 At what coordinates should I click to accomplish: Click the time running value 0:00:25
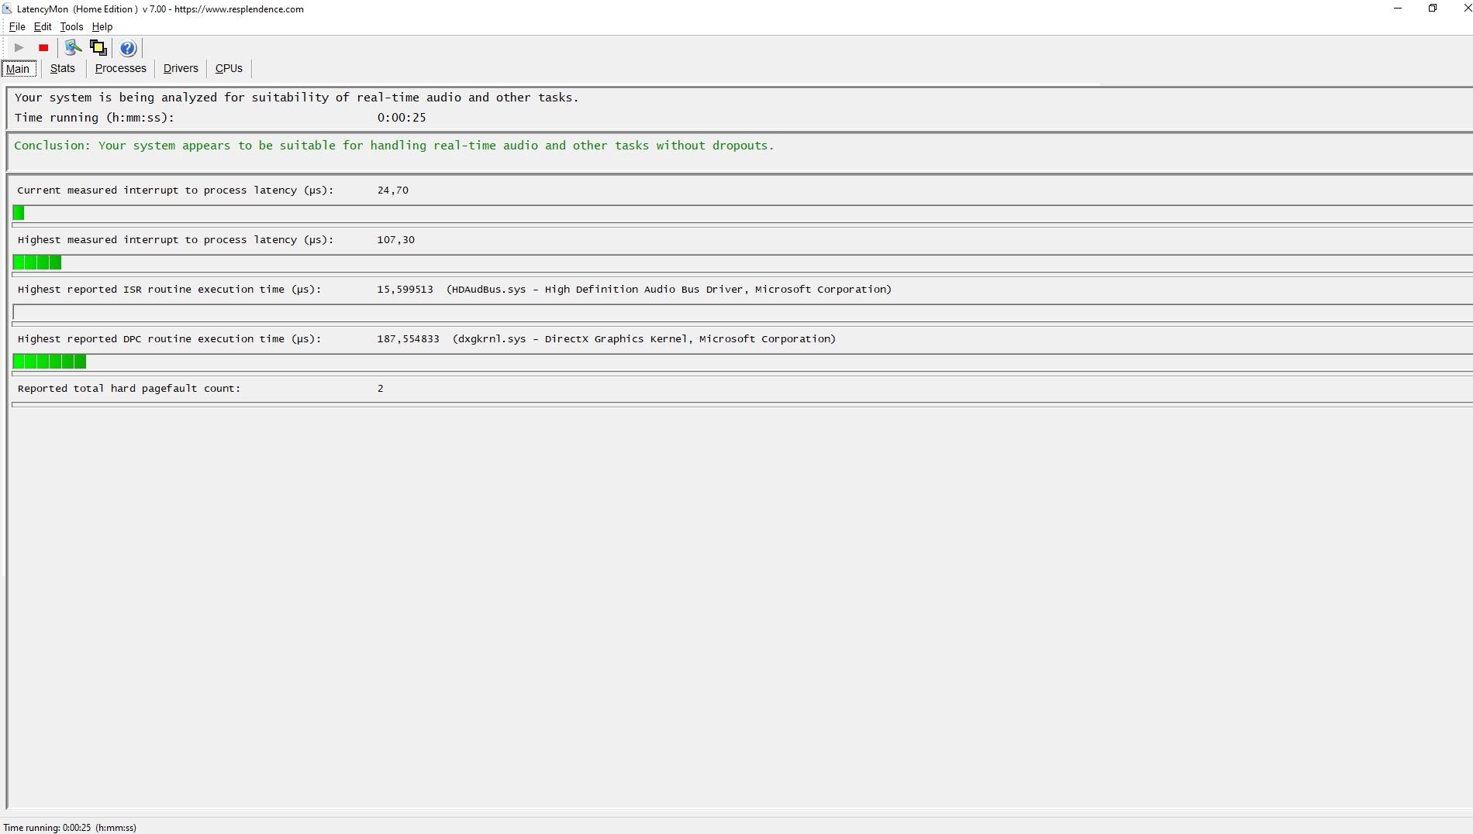click(x=402, y=118)
